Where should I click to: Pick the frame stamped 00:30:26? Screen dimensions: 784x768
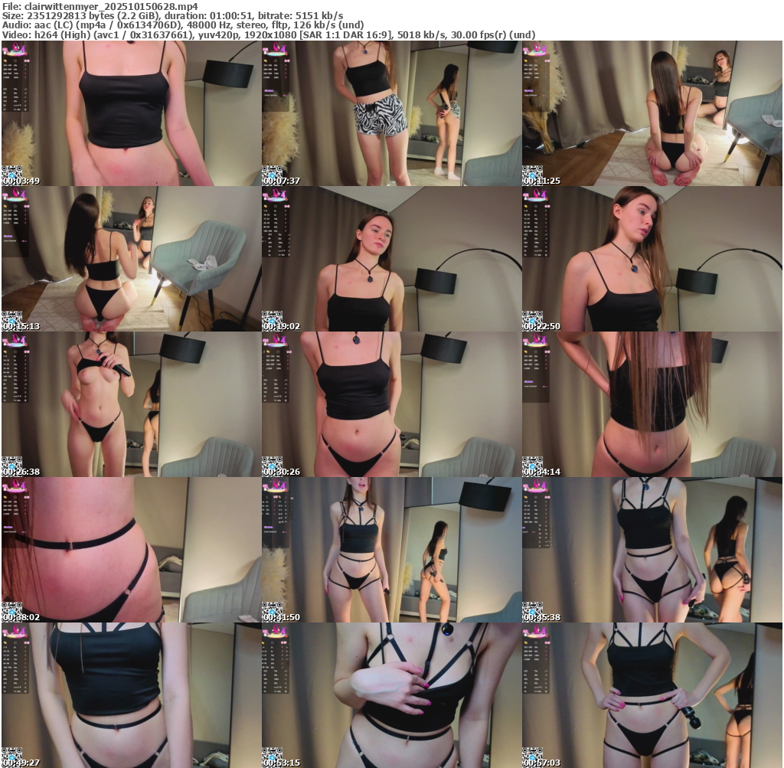click(x=391, y=404)
